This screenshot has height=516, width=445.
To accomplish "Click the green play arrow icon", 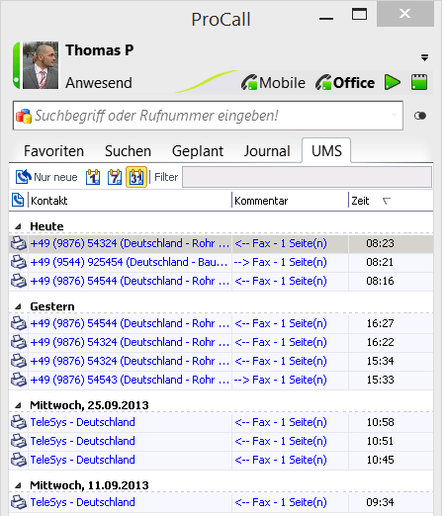I will click(x=393, y=82).
